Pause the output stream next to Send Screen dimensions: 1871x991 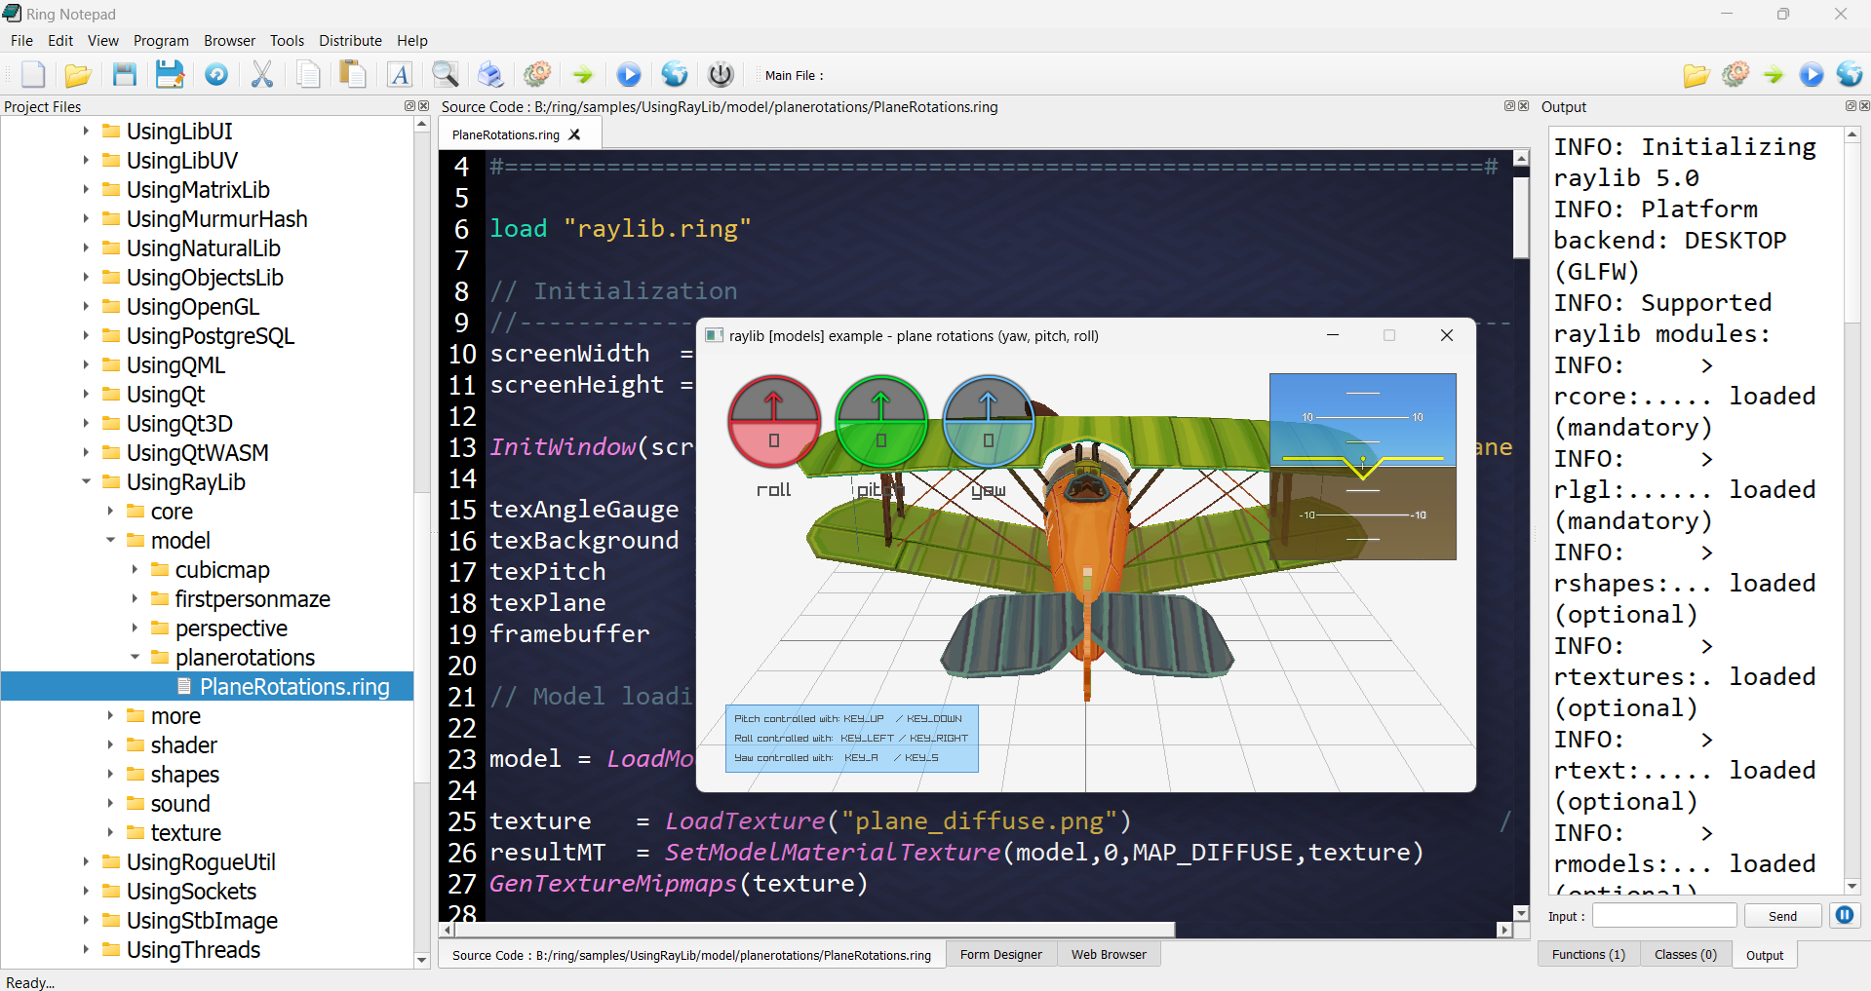click(x=1844, y=915)
